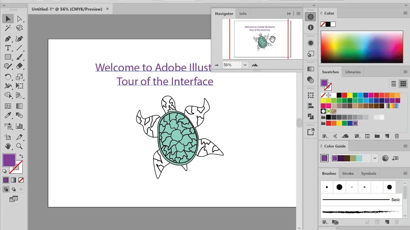Reset to default fill and stroke
The height and width of the screenshot is (230, 410).
pyautogui.click(x=4, y=172)
